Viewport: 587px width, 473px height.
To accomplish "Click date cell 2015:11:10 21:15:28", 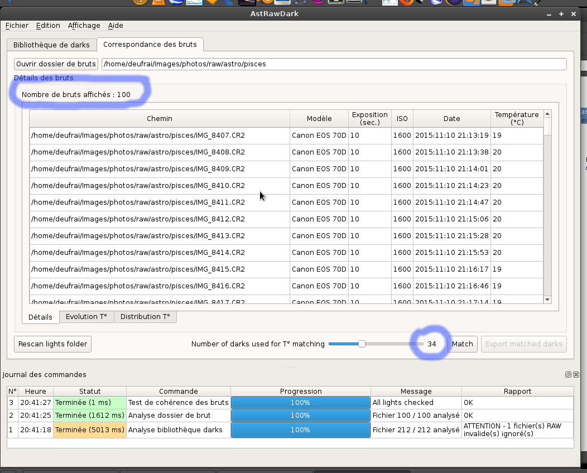I will [x=452, y=236].
